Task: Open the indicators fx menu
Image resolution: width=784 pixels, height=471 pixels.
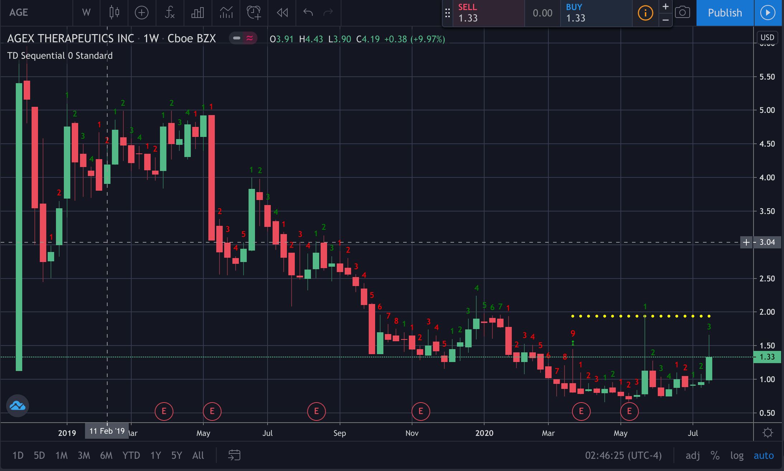Action: [x=169, y=13]
